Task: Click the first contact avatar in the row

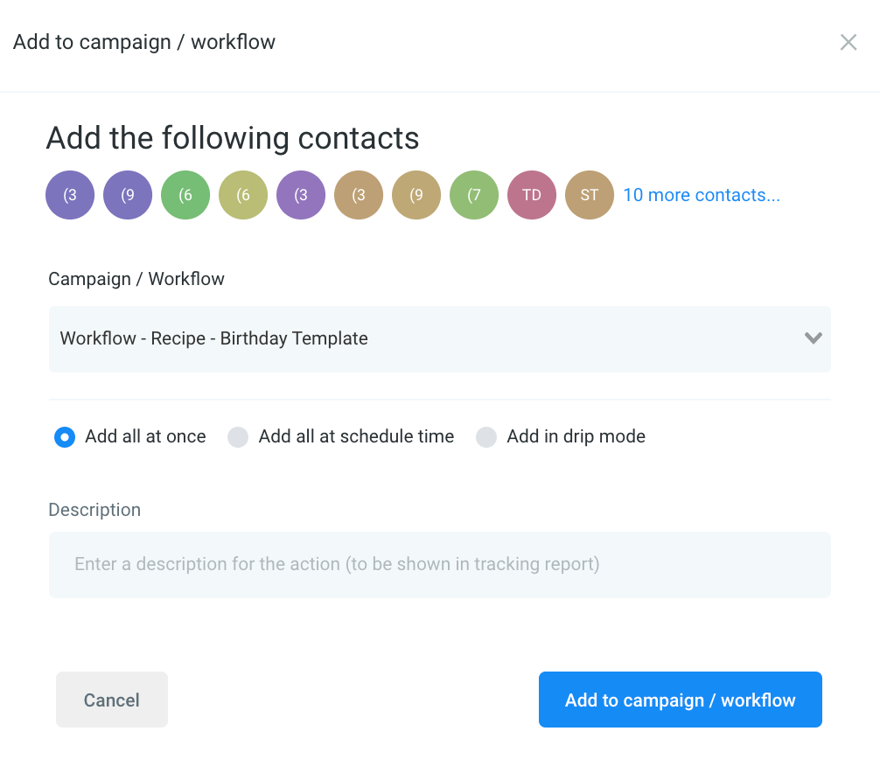Action: click(x=70, y=195)
